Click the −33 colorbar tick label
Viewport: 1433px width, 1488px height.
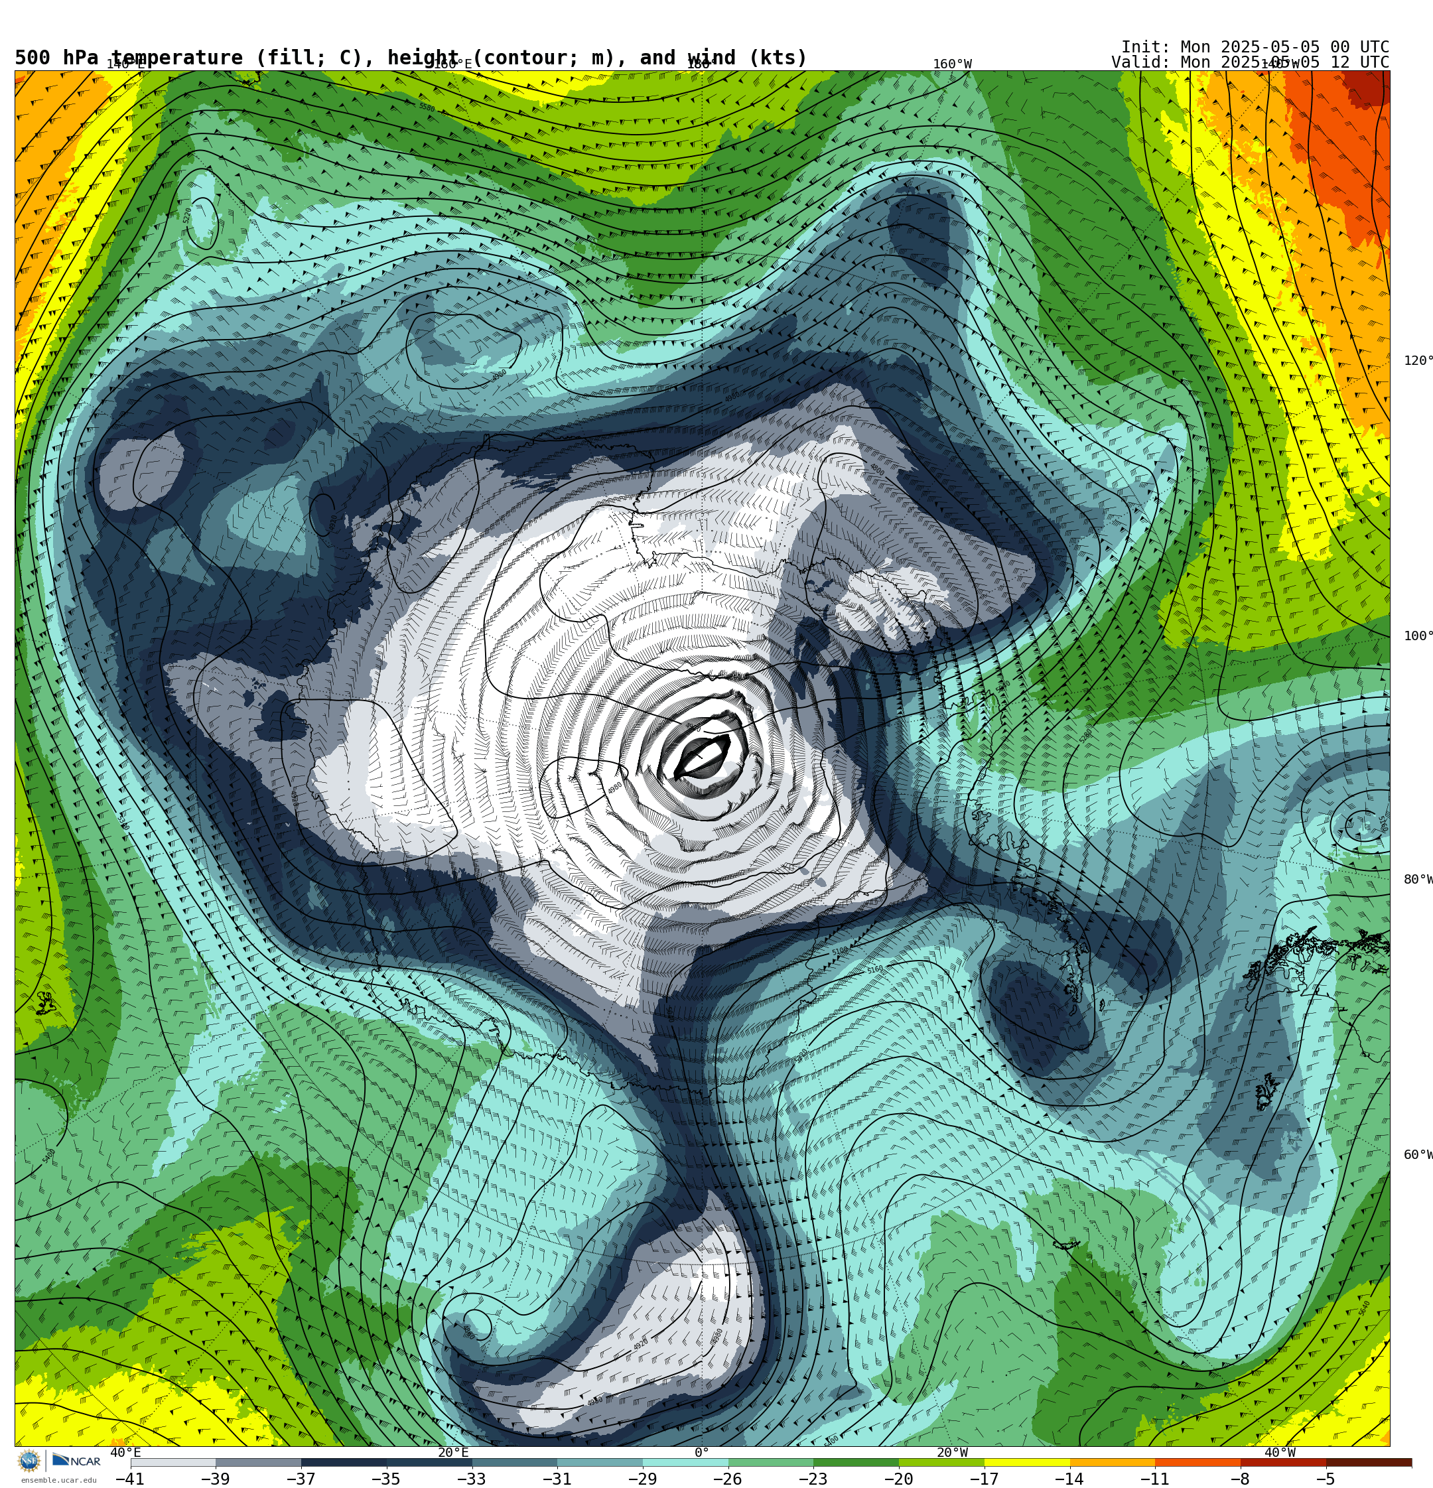pyautogui.click(x=472, y=1479)
